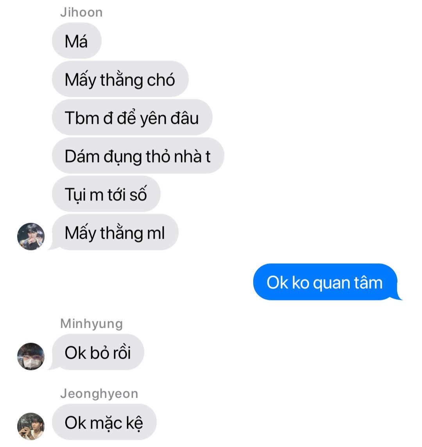The width and height of the screenshot is (422, 447).
Task: Select the "Mấy thằng chó" message
Action: coord(120,79)
